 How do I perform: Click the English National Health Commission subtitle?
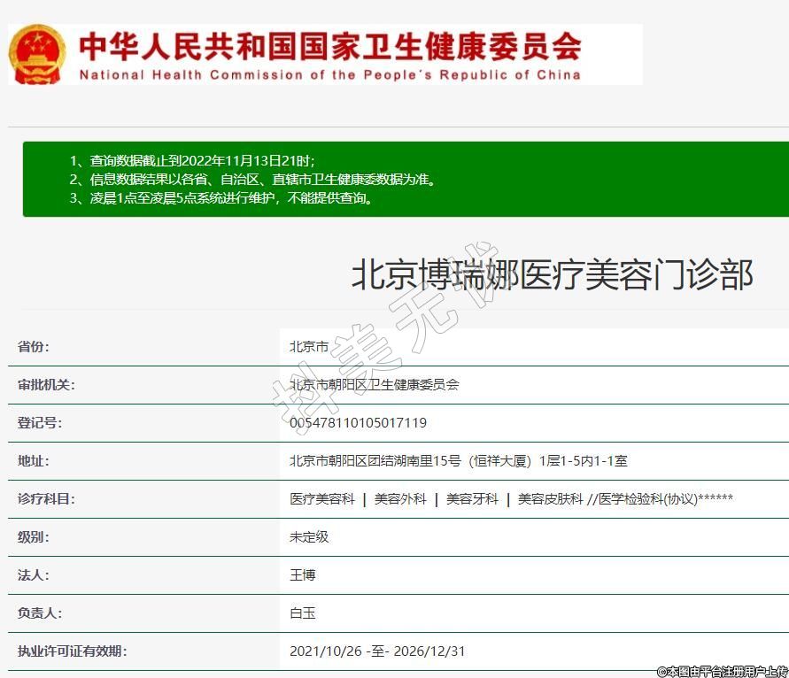click(329, 75)
